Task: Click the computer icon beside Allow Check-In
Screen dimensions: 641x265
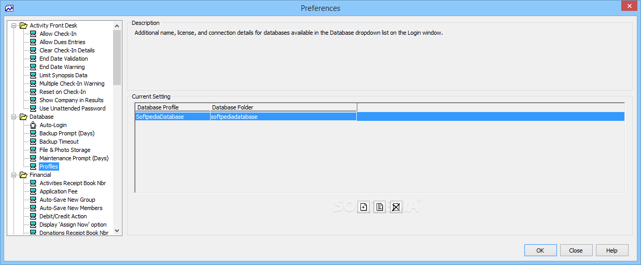Action: (x=33, y=34)
